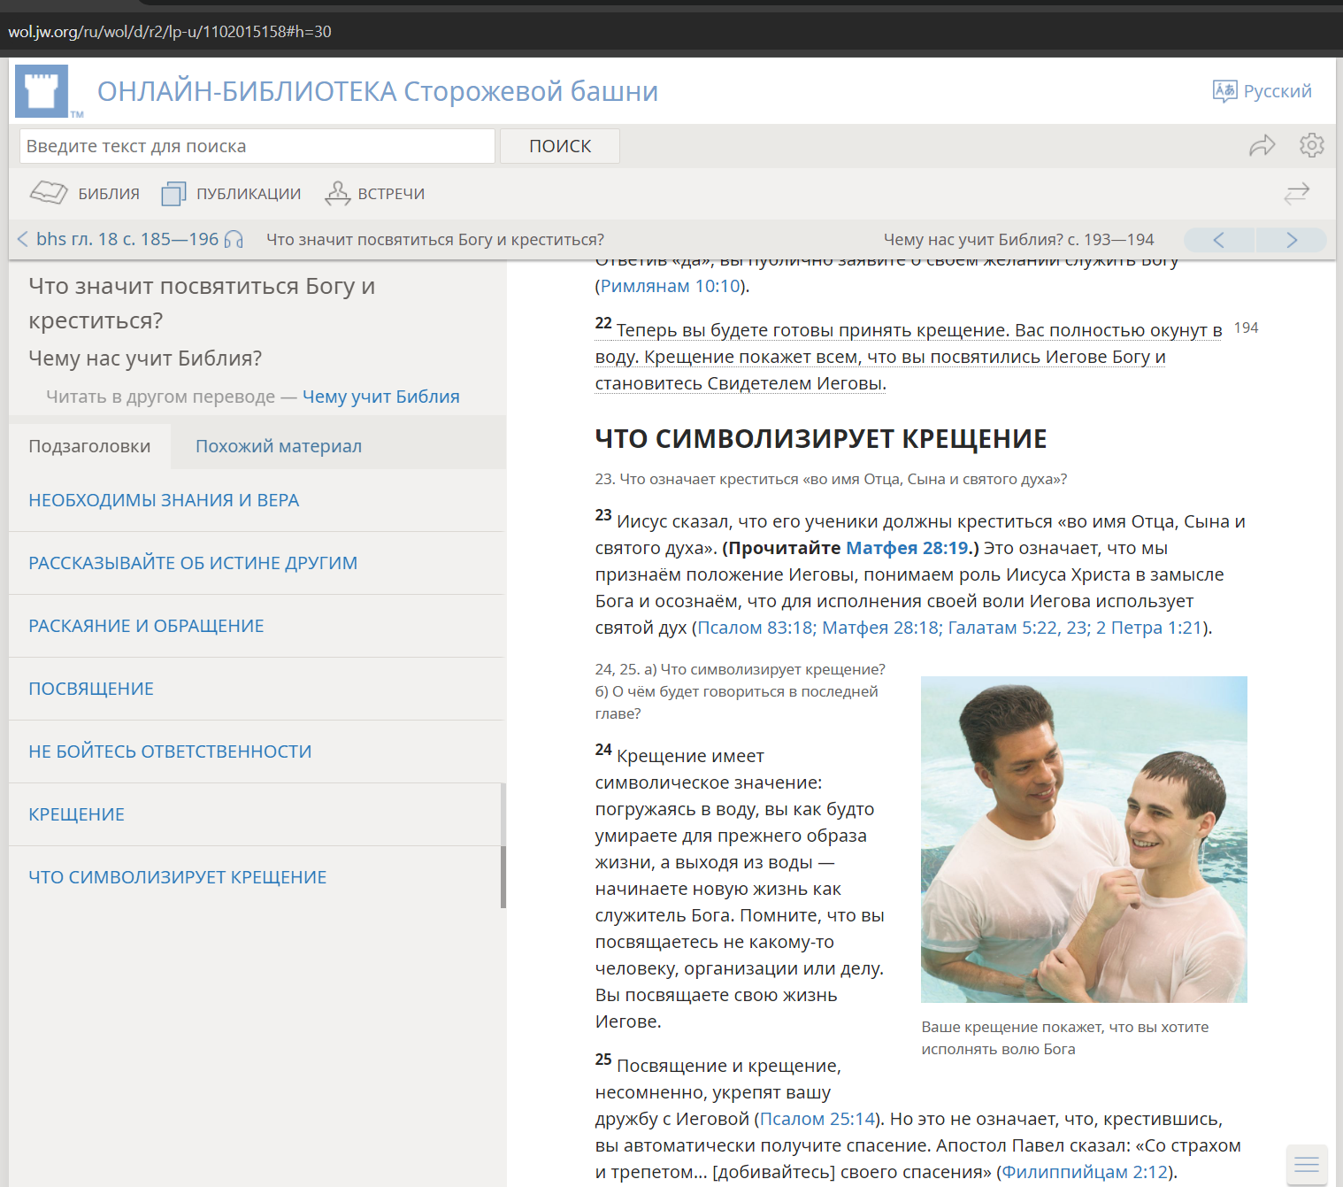Jump to ЧТО СИМВОЛИЗИРУЕТ КРЕЩЕНИЕ in sidebar
The width and height of the screenshot is (1343, 1187).
click(x=257, y=877)
